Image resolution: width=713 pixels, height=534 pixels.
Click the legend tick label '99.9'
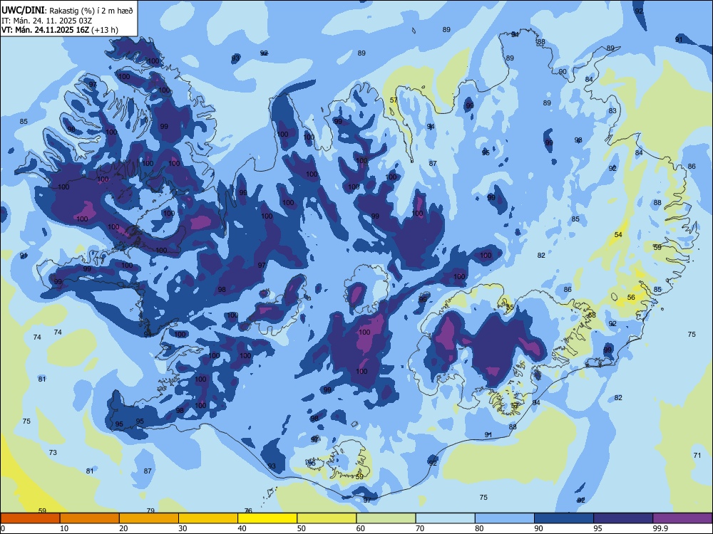660,528
